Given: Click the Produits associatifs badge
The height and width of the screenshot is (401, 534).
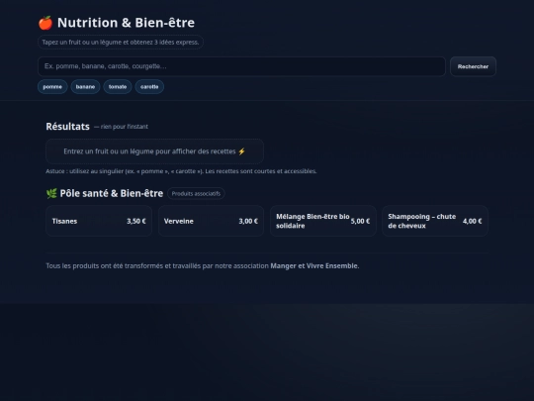Looking at the screenshot, I should coord(196,194).
